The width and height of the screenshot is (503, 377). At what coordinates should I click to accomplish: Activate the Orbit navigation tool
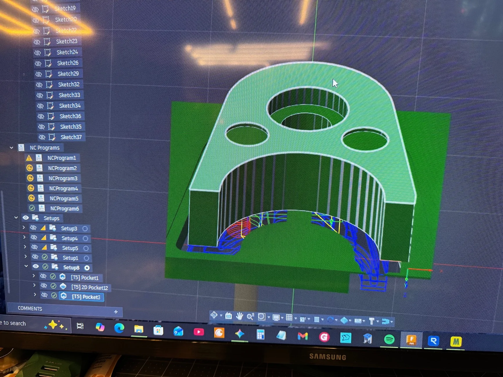[x=214, y=315]
